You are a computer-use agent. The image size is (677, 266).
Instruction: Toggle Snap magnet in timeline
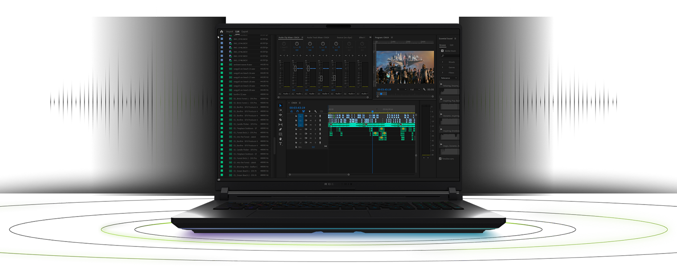[x=298, y=111]
